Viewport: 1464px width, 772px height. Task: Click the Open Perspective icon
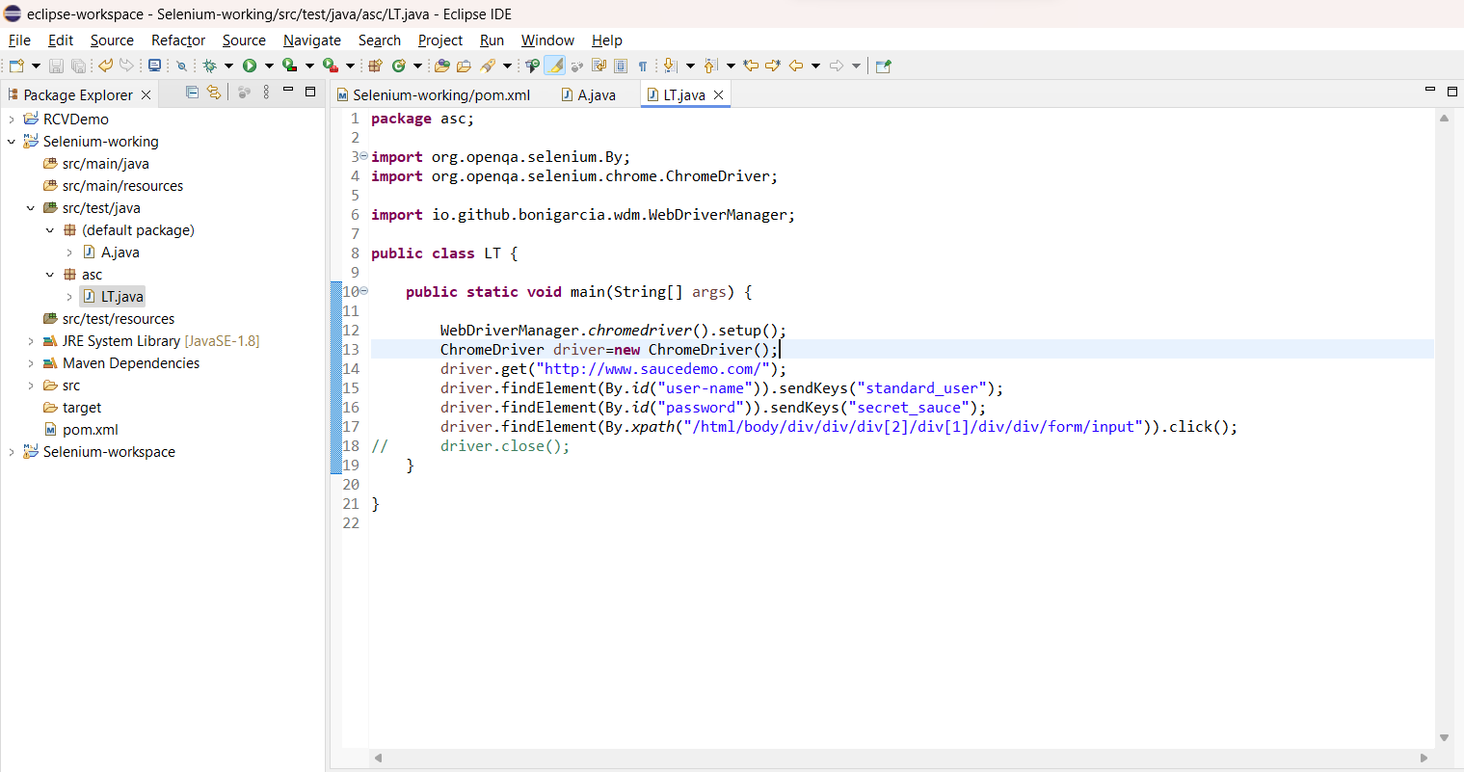point(882,66)
